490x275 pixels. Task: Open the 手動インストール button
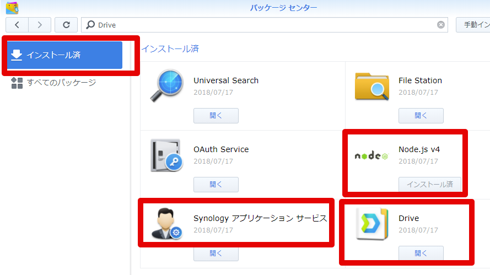pos(473,25)
